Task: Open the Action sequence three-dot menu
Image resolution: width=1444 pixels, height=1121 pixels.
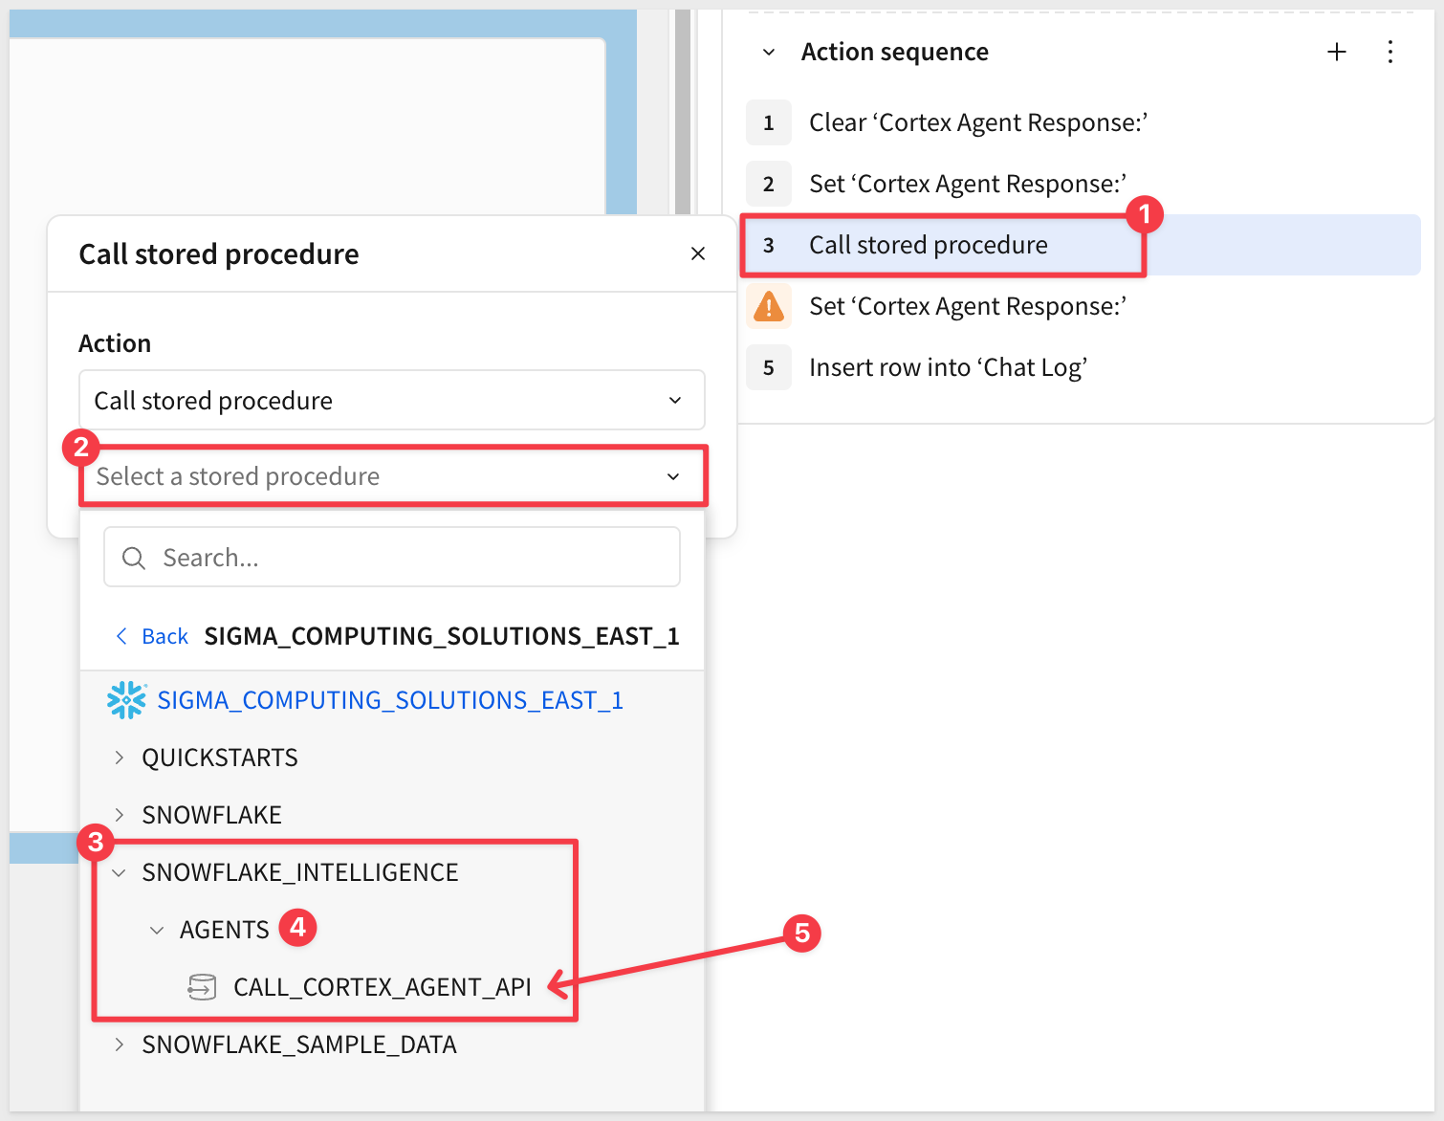Action: [1389, 53]
